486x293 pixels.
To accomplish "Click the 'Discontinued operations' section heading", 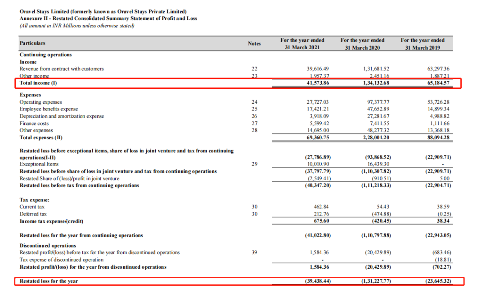I will pyautogui.click(x=48, y=246).
